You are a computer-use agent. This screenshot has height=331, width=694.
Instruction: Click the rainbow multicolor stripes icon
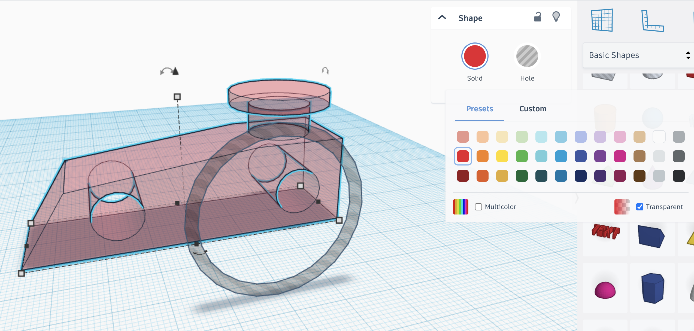coord(460,207)
